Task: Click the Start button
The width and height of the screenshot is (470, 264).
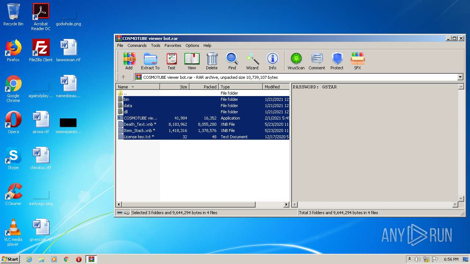Action: coord(10,259)
